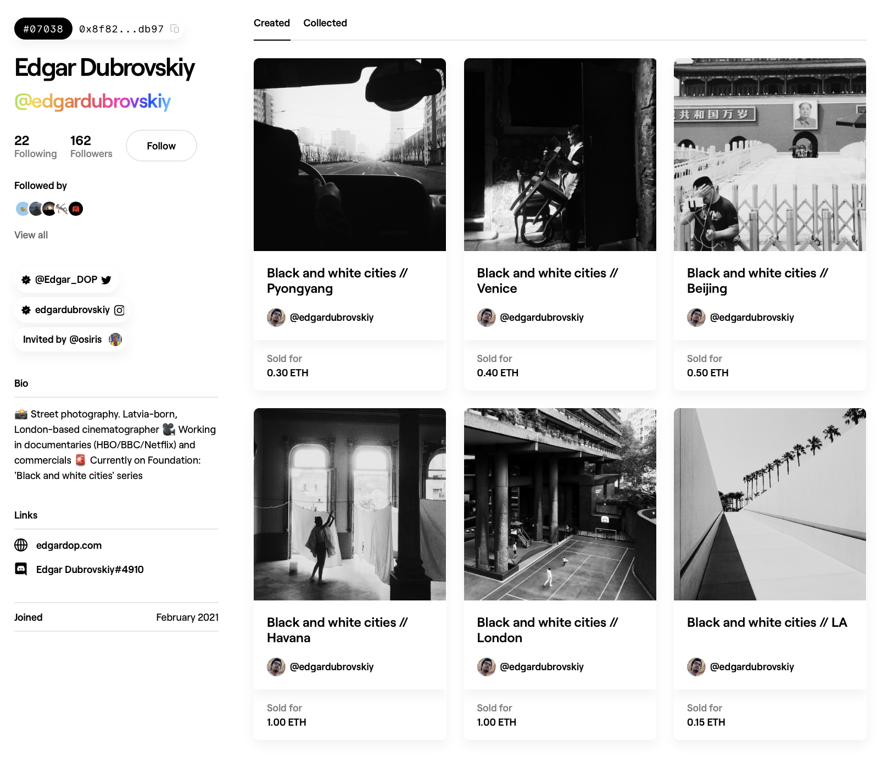Open the Havana artwork thumbnail

(350, 504)
